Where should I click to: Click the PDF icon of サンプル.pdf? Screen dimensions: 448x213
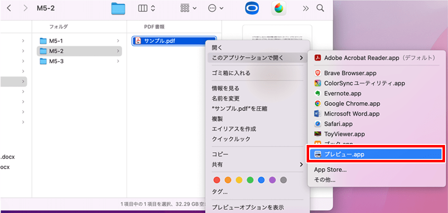coord(138,41)
